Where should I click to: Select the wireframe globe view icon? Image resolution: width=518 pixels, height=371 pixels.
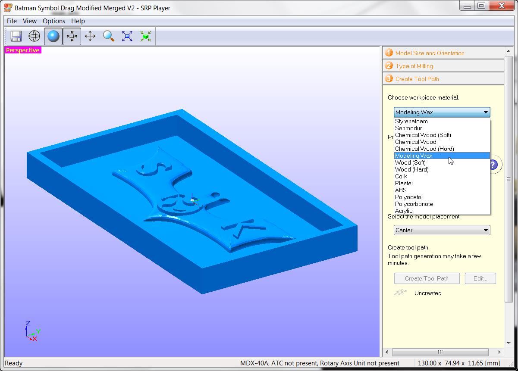(35, 36)
